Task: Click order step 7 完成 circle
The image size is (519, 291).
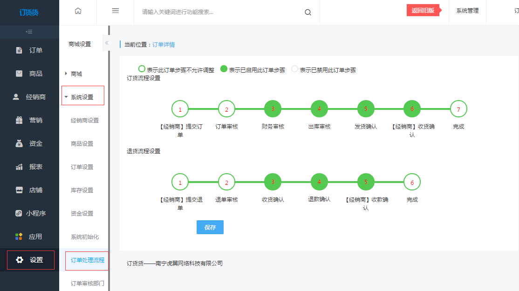Action: click(x=458, y=109)
